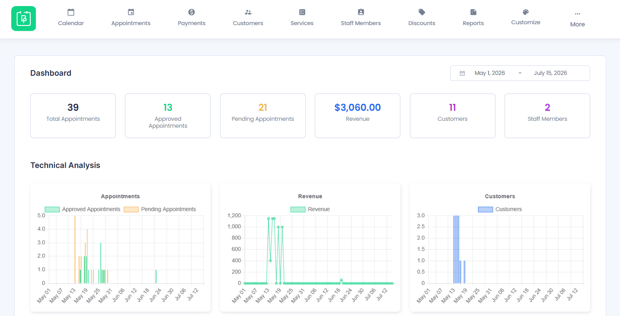Open the Reports menu label
The image size is (620, 316).
[x=473, y=23]
